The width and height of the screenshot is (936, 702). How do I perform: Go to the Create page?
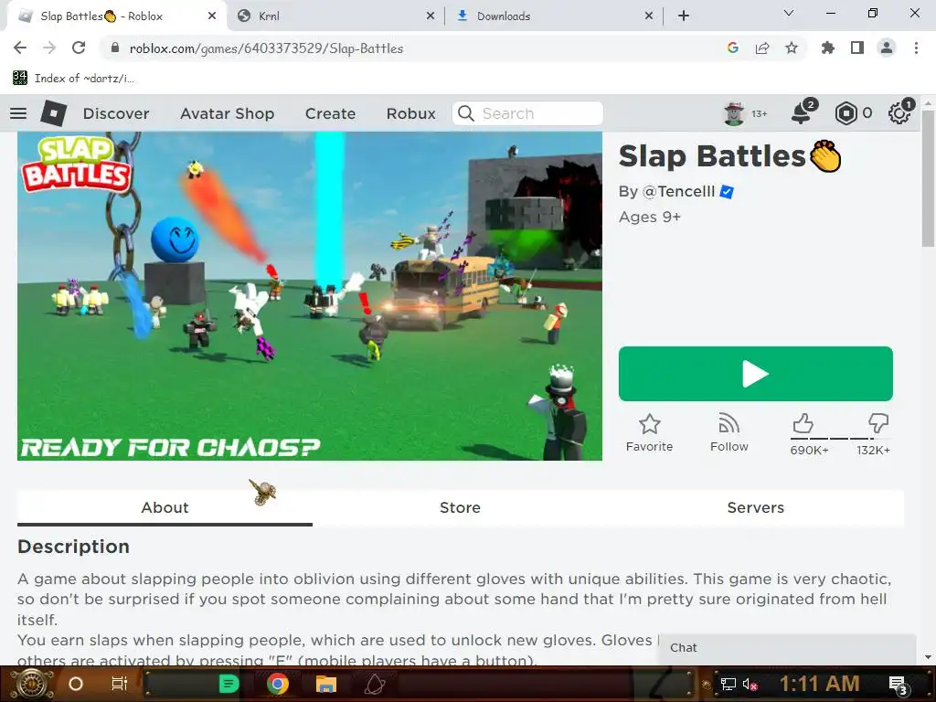[x=330, y=113]
